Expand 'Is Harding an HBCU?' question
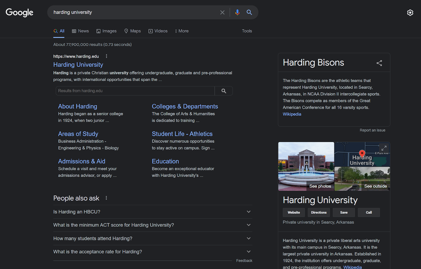This screenshot has height=269, width=421. point(153,212)
